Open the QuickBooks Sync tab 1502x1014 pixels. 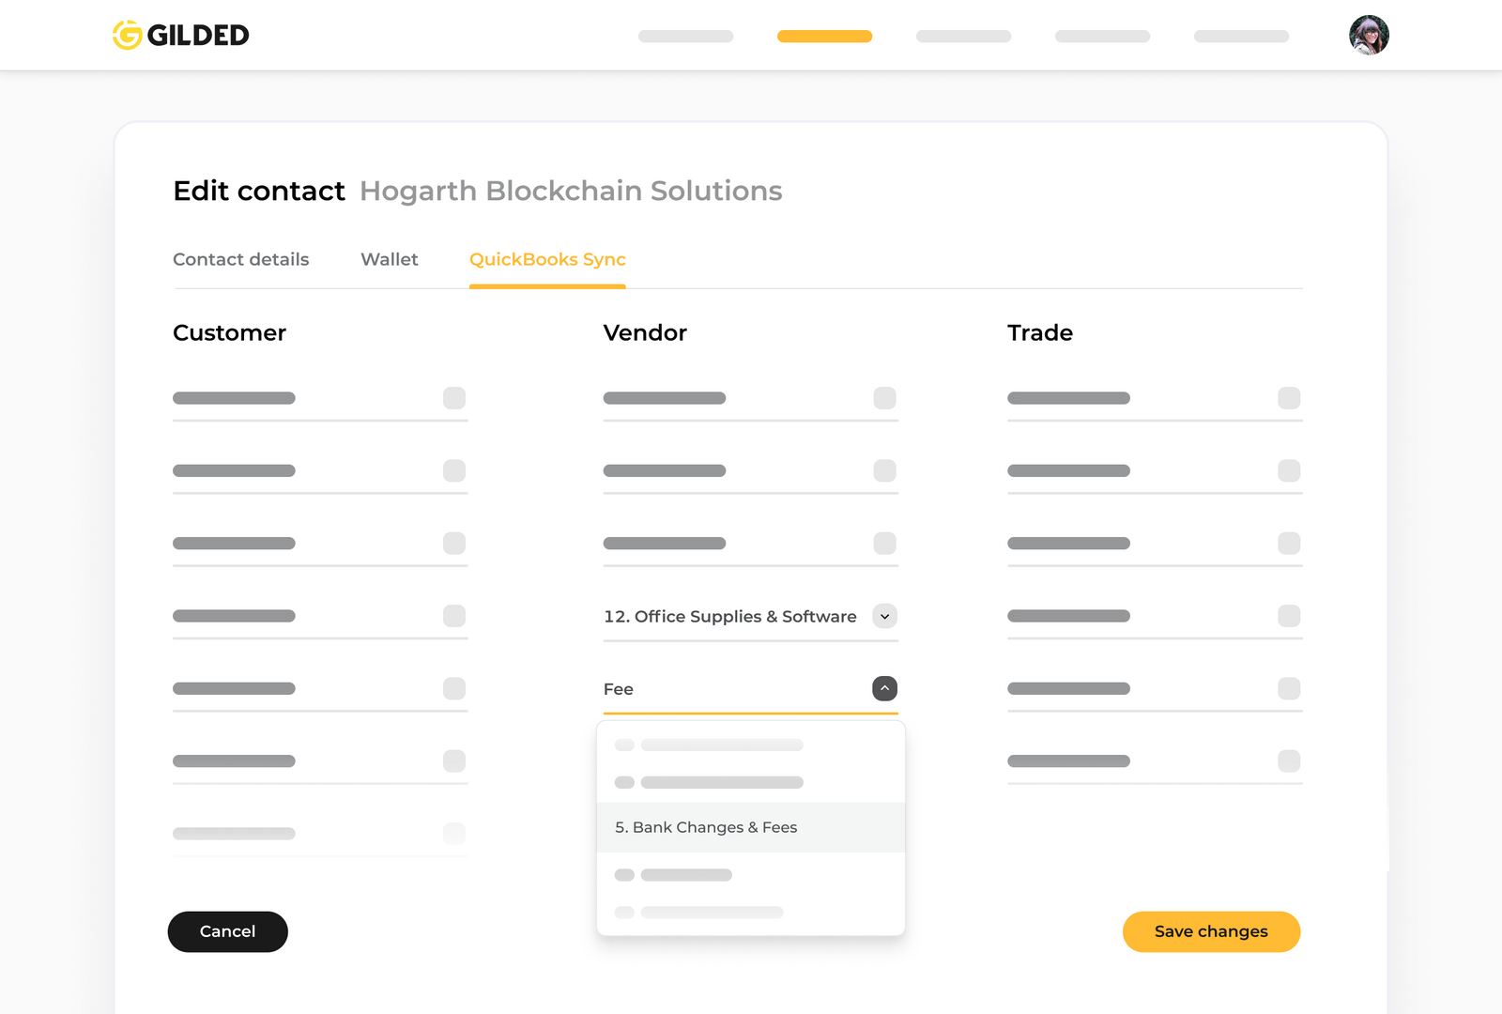pos(547,259)
